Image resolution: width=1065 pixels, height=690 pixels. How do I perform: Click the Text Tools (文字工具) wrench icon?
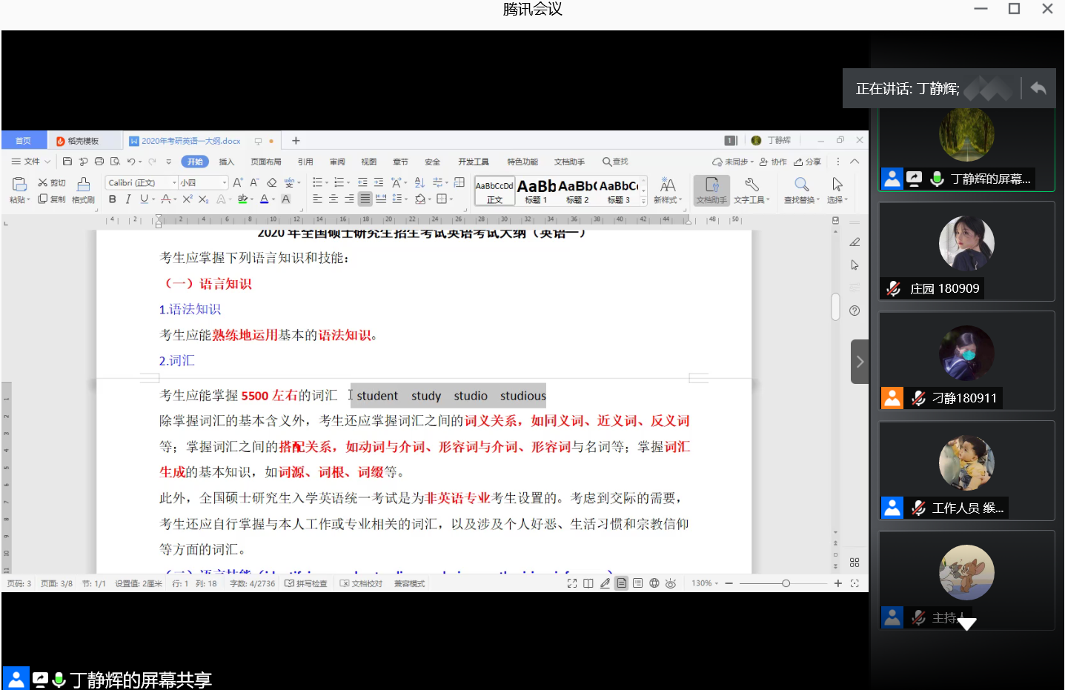coord(752,184)
